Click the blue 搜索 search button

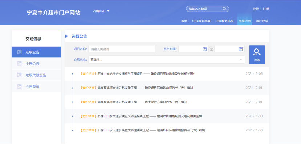pyautogui.click(x=257, y=55)
